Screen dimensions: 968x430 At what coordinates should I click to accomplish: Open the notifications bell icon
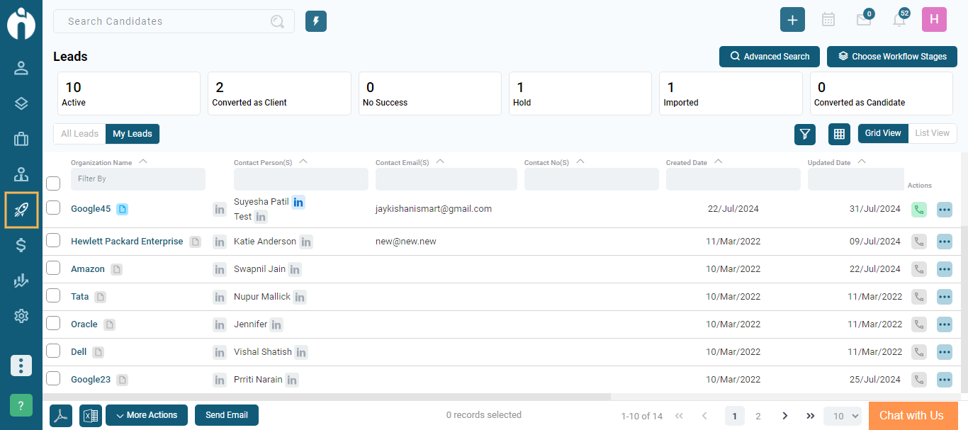click(x=899, y=20)
